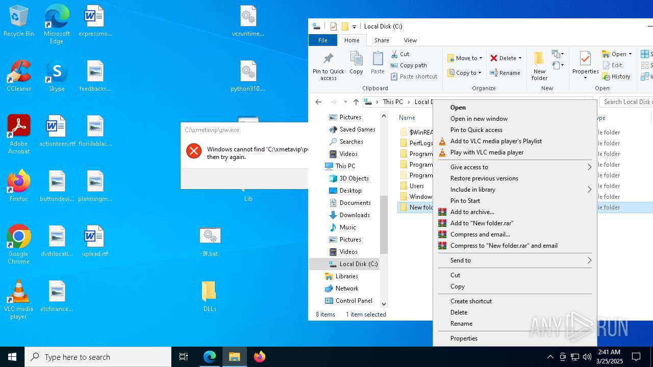
Task: Choose Restore previous versions
Action: [x=515, y=178]
